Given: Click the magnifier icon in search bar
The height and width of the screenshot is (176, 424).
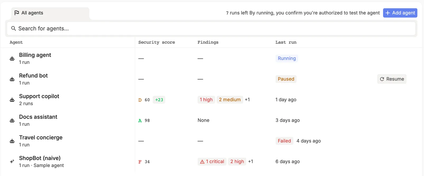Looking at the screenshot, I should [14, 28].
